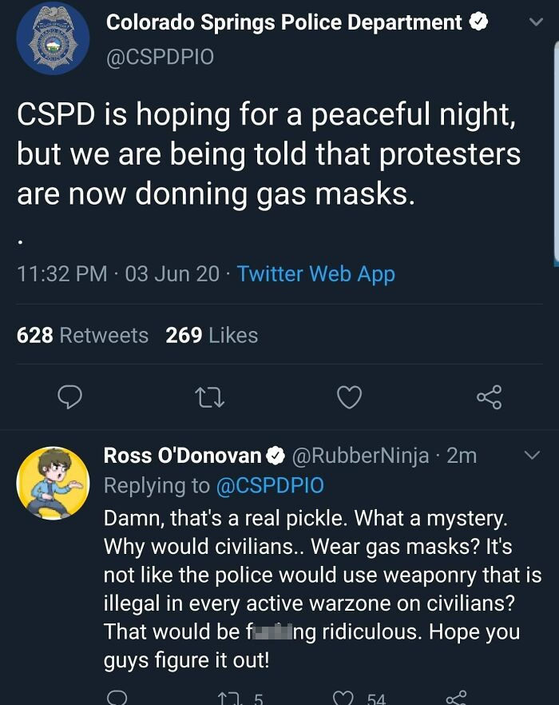View the 628 Retweets list
The width and height of the screenshot is (559, 705).
(83, 336)
